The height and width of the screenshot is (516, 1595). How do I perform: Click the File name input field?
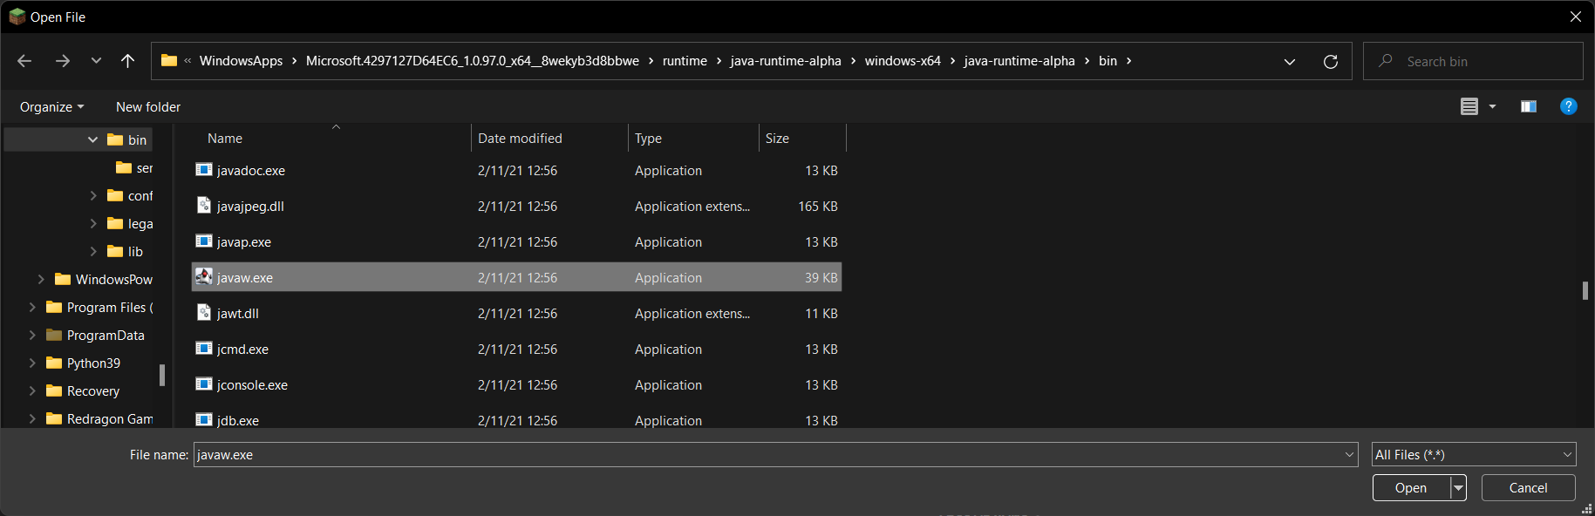click(767, 454)
